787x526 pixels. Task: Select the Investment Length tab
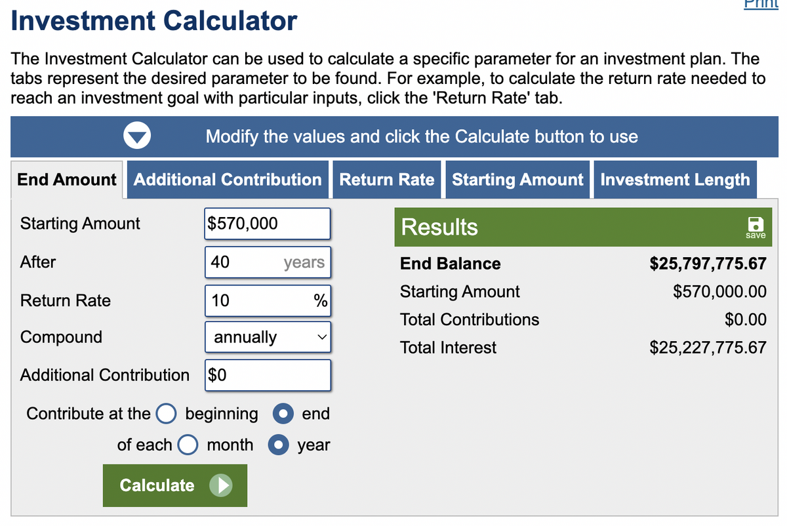pos(674,180)
